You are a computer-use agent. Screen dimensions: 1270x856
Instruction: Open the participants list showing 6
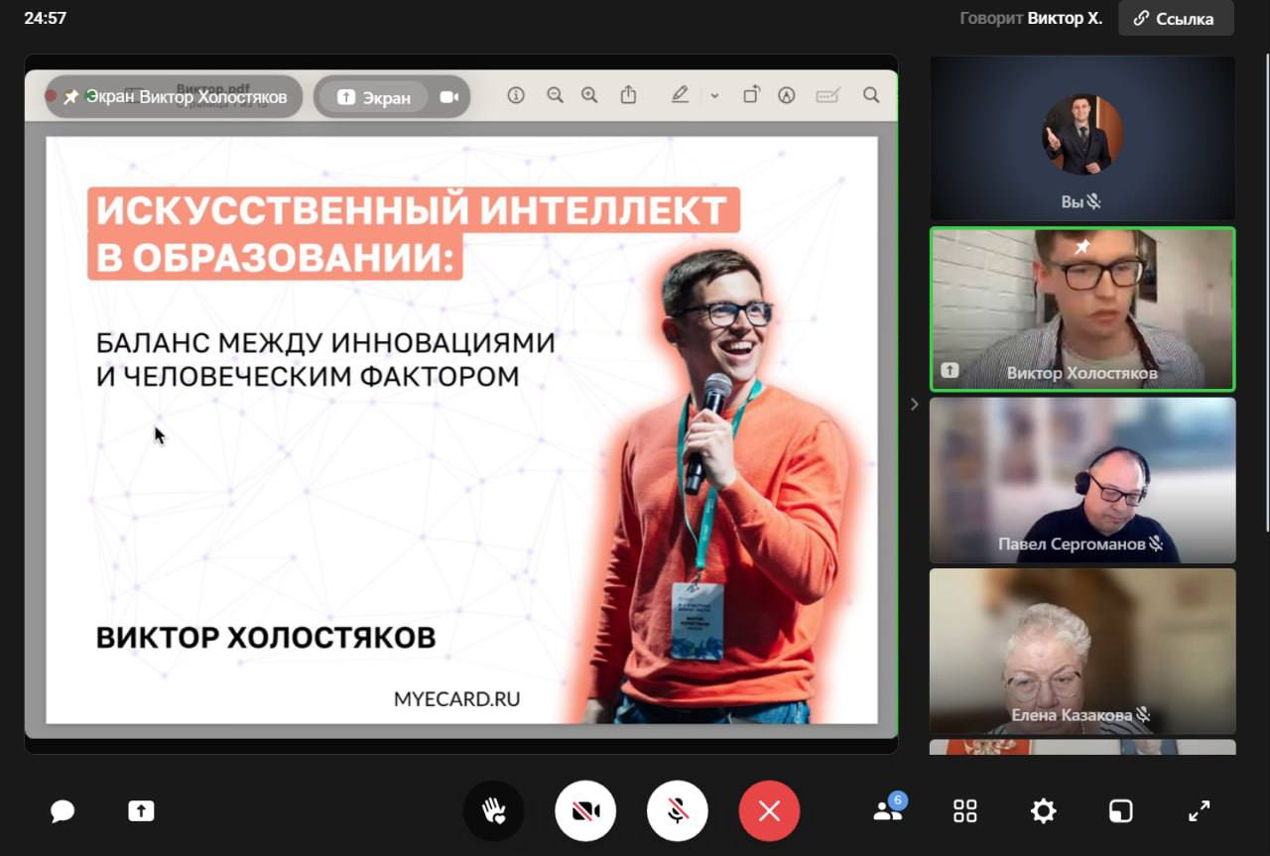(x=888, y=809)
